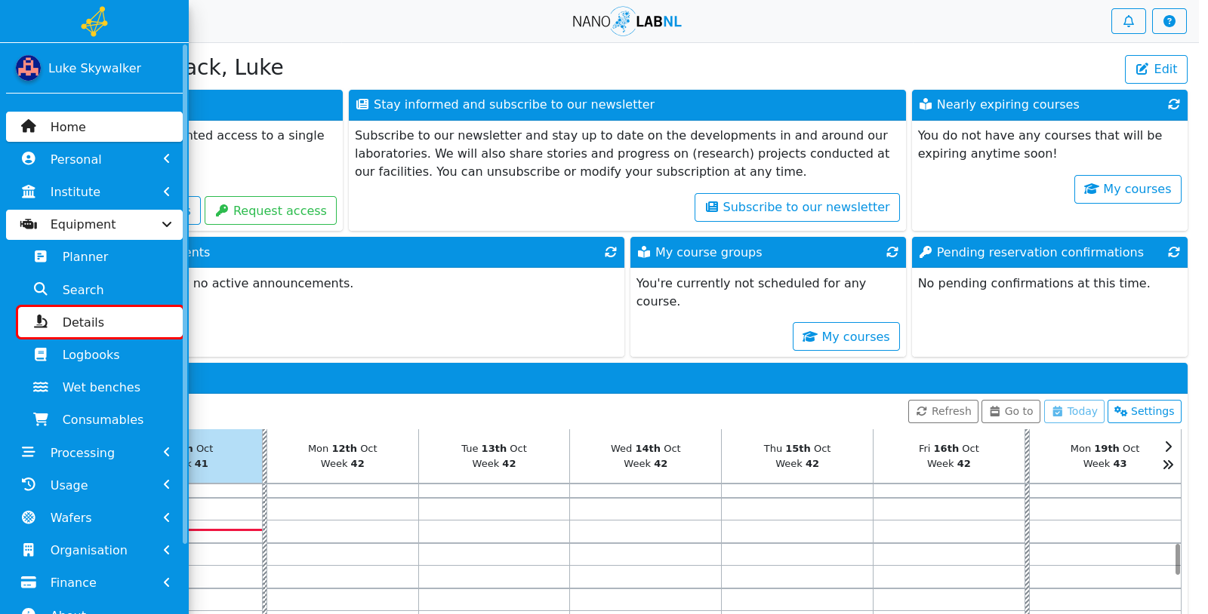Viewport: 1208px width, 614px height.
Task: Click the network logo in the sidebar header
Action: pos(94,21)
